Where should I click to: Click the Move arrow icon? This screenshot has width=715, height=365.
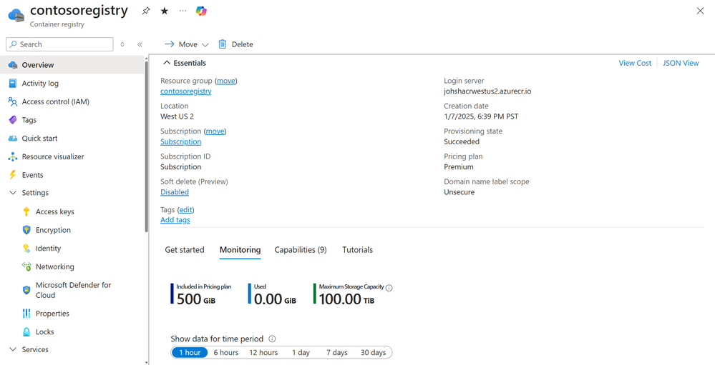(169, 44)
